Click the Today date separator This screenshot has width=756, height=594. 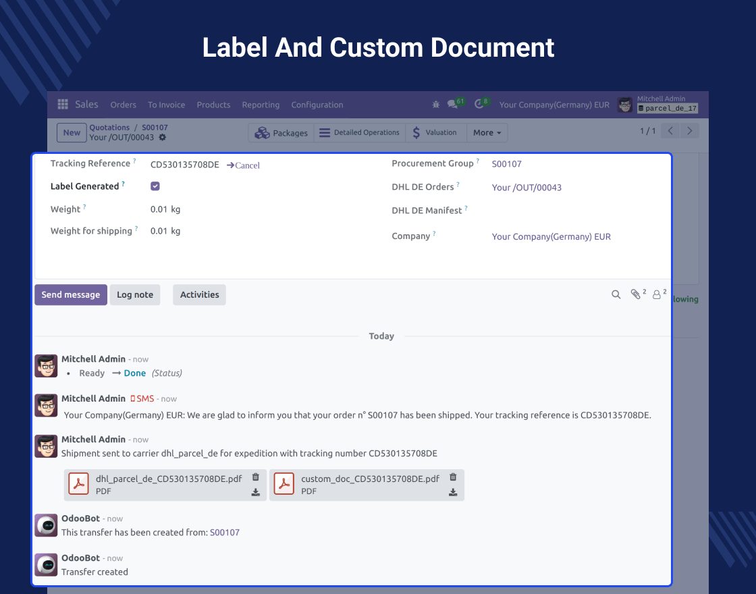381,336
